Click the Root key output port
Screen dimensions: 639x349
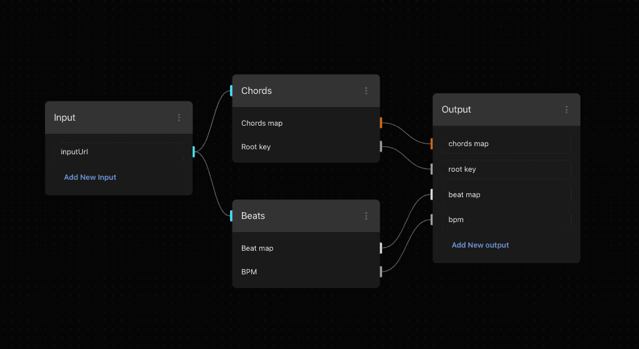pyautogui.click(x=380, y=147)
